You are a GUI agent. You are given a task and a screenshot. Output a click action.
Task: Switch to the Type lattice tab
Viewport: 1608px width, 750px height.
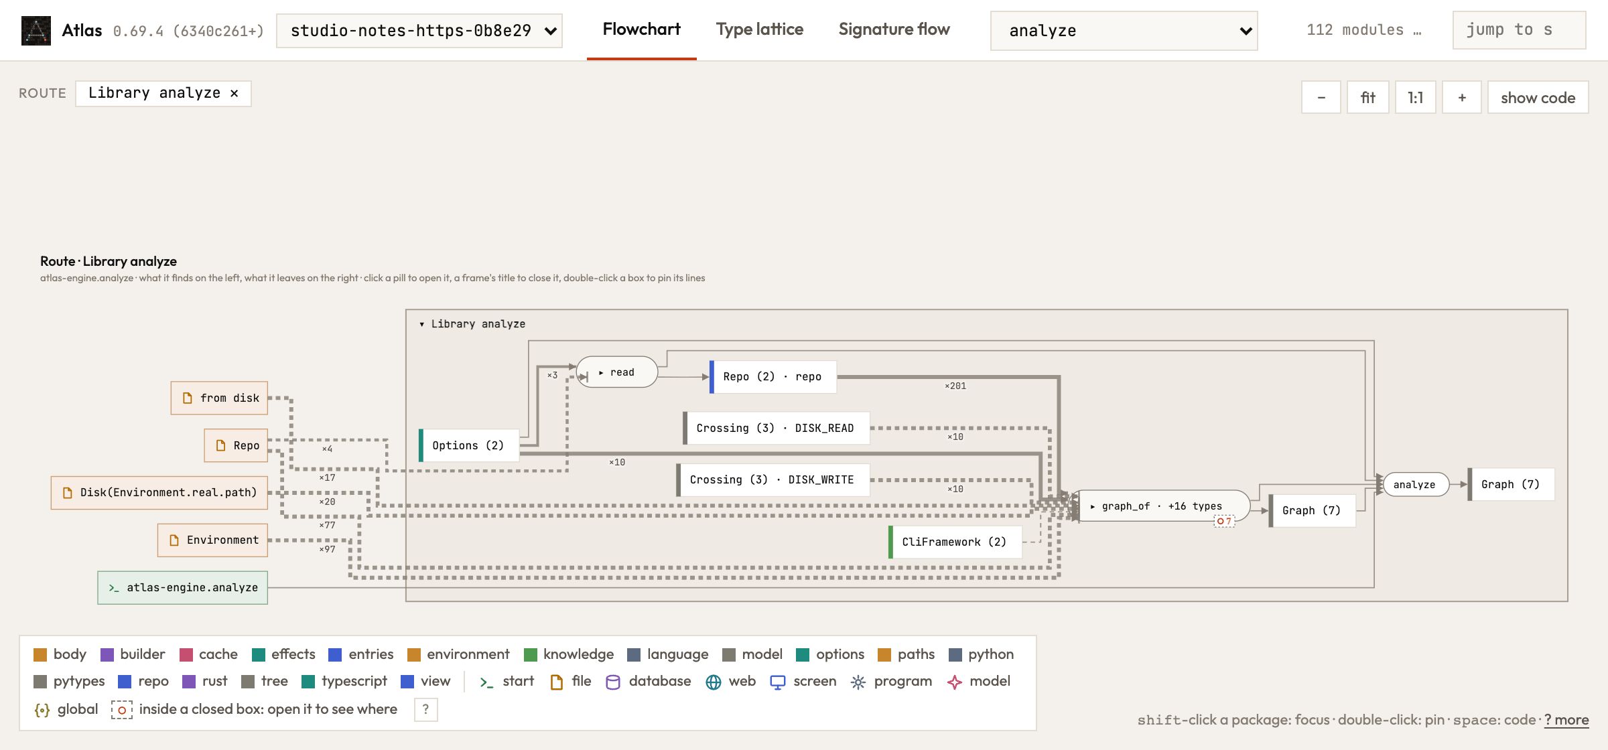[x=759, y=29]
